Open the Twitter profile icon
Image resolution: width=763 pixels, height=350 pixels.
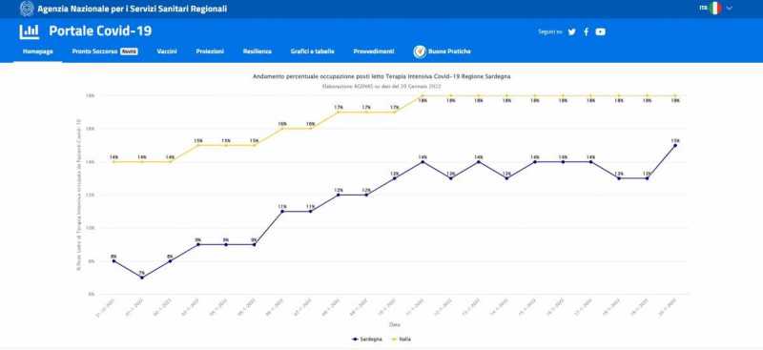click(x=571, y=31)
